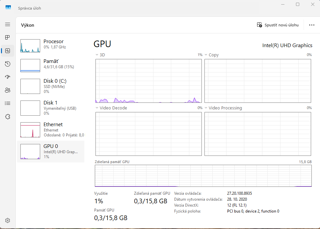Open Task Manager settings
The width and height of the screenshot is (320, 229).
pyautogui.click(x=8, y=220)
